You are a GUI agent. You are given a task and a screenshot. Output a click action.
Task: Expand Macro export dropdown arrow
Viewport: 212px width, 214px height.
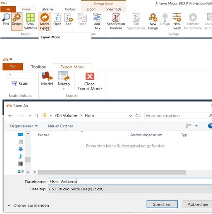pos(64,89)
